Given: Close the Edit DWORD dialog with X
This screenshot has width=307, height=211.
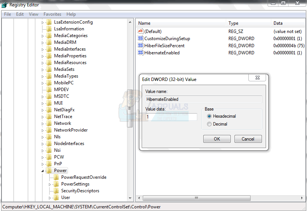Looking at the screenshot, I should pos(257,78).
